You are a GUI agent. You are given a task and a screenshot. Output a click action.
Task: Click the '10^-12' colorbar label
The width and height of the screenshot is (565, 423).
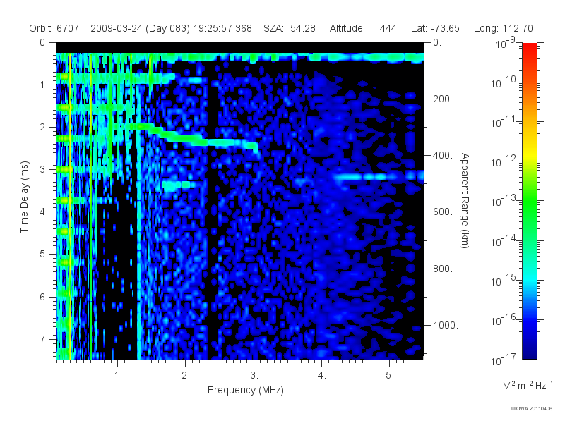pyautogui.click(x=504, y=161)
